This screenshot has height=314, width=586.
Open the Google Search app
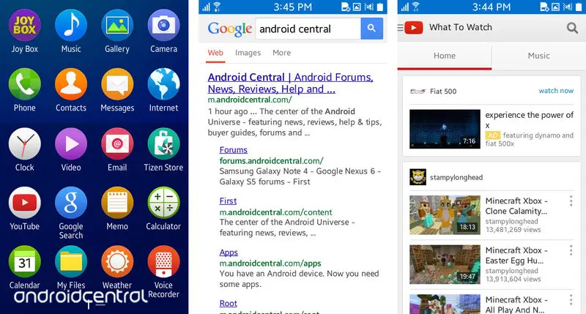pyautogui.click(x=71, y=203)
